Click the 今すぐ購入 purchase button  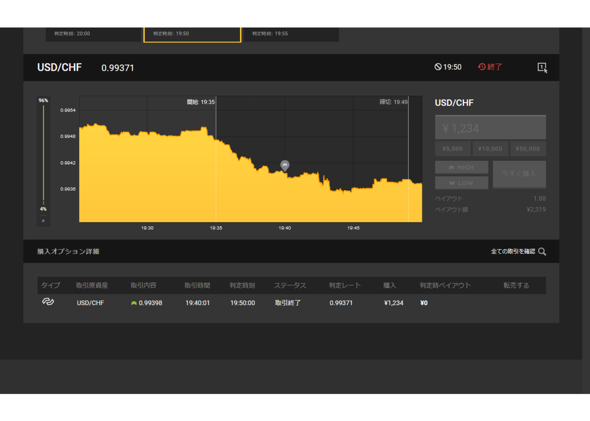tap(519, 174)
